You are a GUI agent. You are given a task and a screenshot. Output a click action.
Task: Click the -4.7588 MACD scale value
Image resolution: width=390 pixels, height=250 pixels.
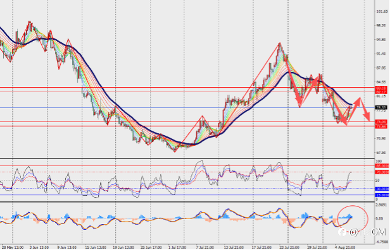click(382, 241)
